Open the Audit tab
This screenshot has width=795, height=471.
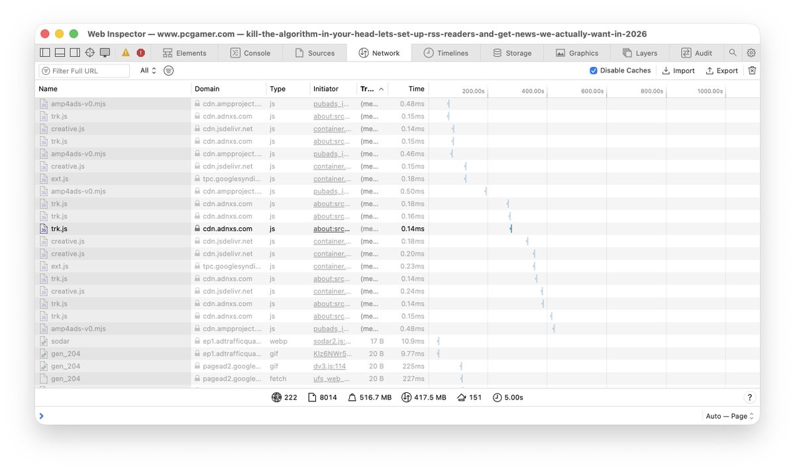[696, 53]
